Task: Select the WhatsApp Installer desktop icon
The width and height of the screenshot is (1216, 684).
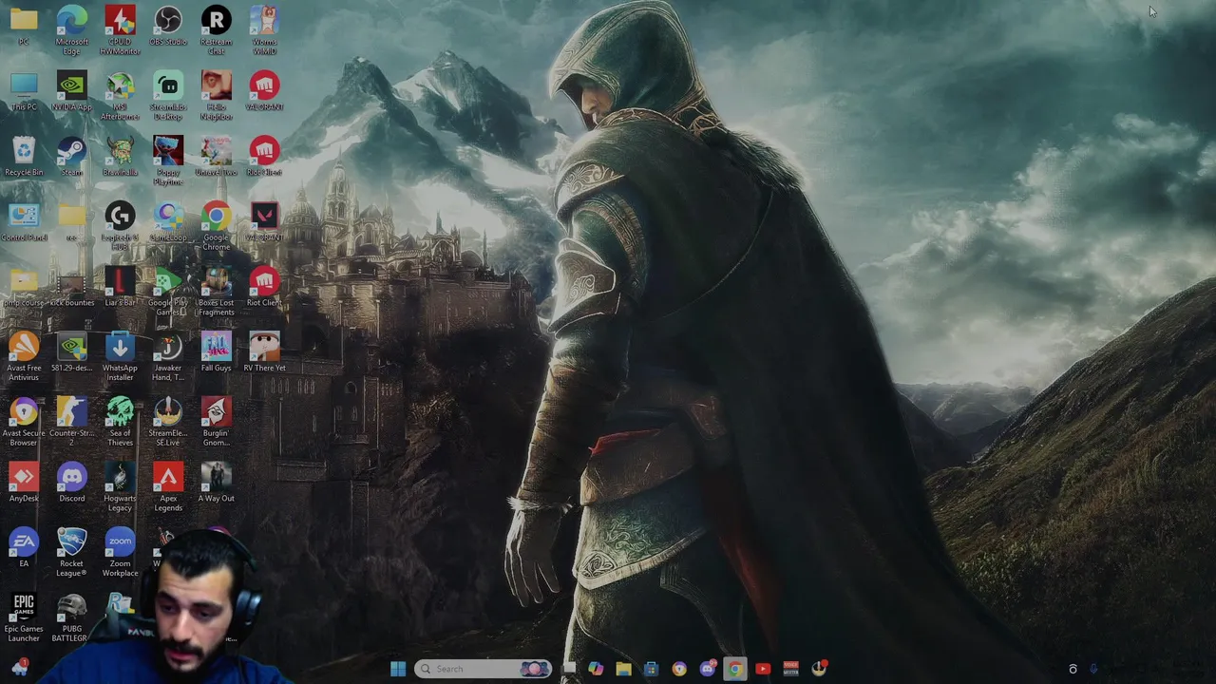Action: [120, 357]
